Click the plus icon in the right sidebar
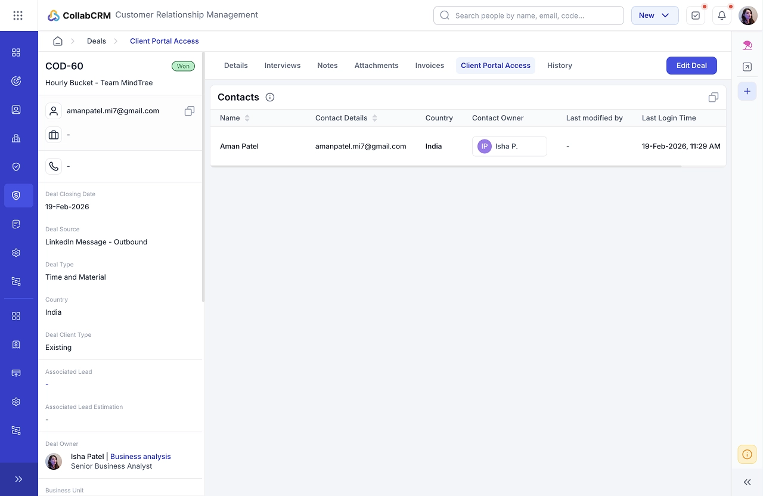Screen dimensions: 763x496 point(747,91)
